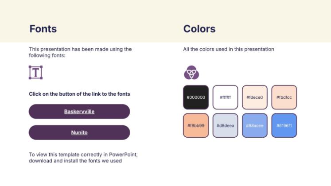Screen dimensions: 331x186
Task: Click the 'To view this template' note
Action: coord(83,157)
